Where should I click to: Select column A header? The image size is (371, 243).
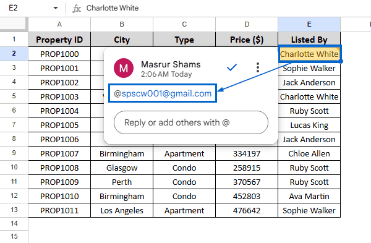[x=59, y=24]
